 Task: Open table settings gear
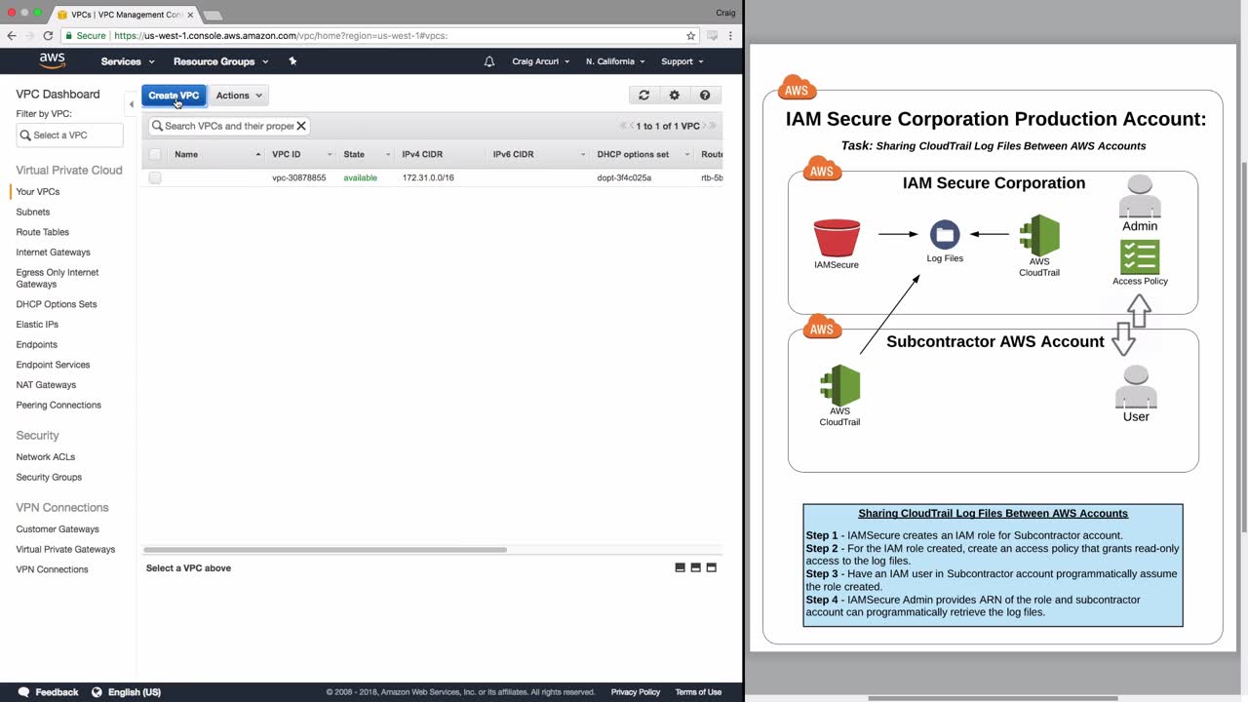coord(674,96)
